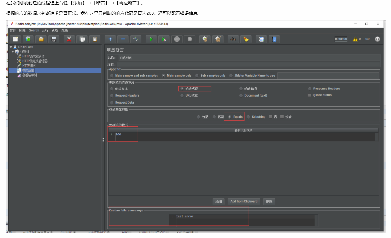Click the binoculars Search icon
The height and width of the screenshot is (238, 391).
point(233,39)
